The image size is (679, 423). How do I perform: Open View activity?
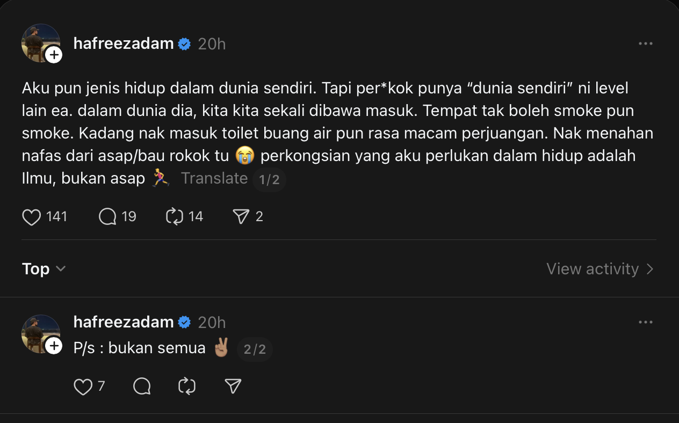point(599,268)
